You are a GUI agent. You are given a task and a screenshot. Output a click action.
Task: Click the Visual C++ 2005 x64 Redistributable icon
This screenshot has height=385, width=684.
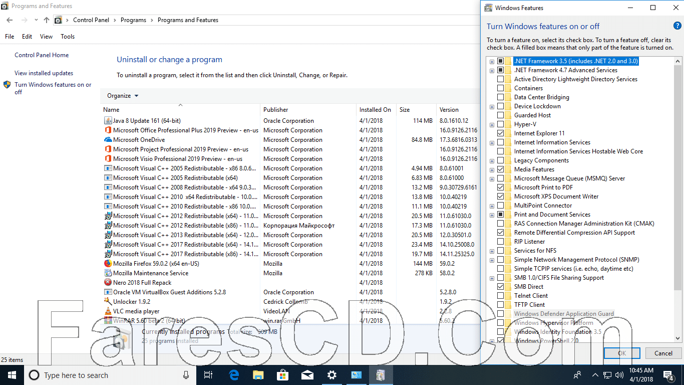(x=108, y=178)
